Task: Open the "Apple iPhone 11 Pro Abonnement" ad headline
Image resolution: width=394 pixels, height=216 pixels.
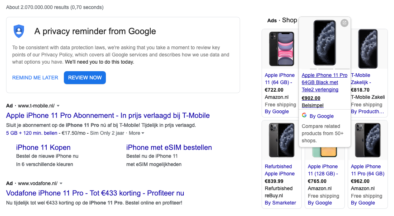Action: (x=108, y=115)
